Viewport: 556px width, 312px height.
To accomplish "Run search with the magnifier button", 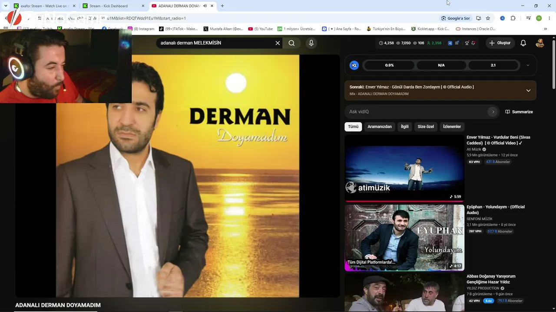I will (291, 43).
